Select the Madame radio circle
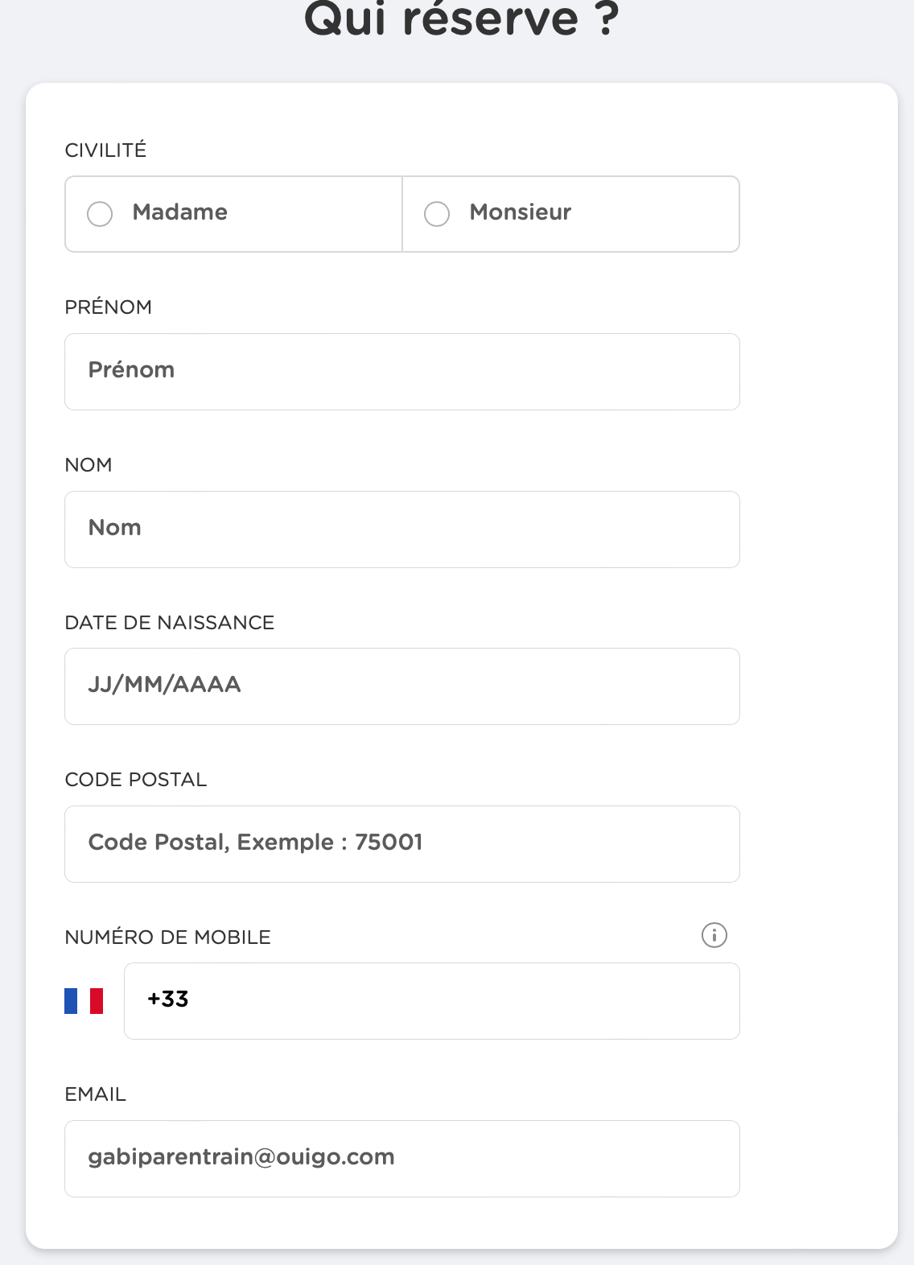The width and height of the screenshot is (914, 1265). click(x=100, y=214)
